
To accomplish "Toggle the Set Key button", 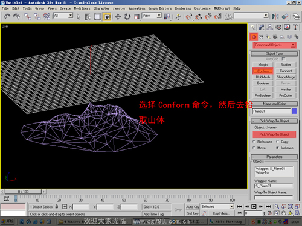I will (x=193, y=213).
